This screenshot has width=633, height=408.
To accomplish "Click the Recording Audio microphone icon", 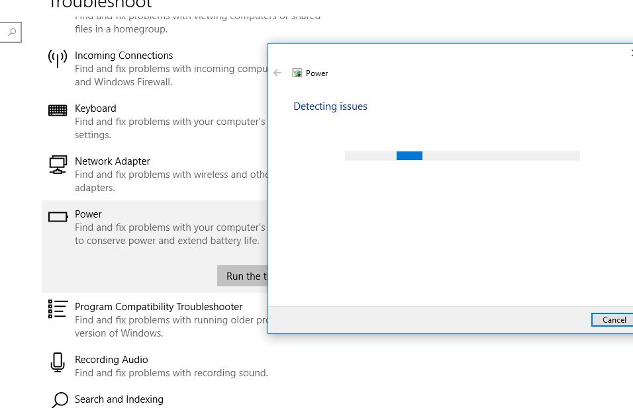I will click(x=58, y=362).
